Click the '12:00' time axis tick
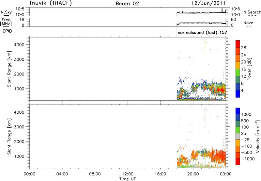 point(128,174)
